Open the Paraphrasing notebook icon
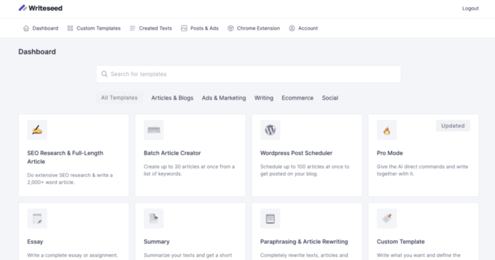Screen dimensions: 495x260 pos(270,218)
